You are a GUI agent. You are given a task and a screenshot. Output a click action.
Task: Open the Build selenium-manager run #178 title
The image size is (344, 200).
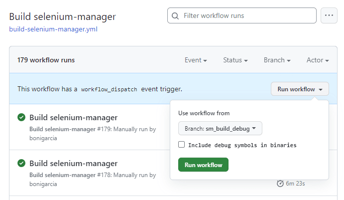pyautogui.click(x=73, y=163)
